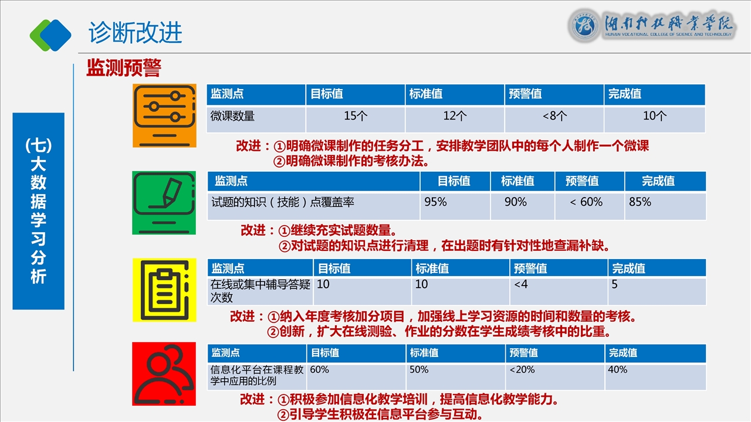Image resolution: width=751 pixels, height=422 pixels.
Task: Click the Hunan Vocational College name text
Action: (669, 26)
